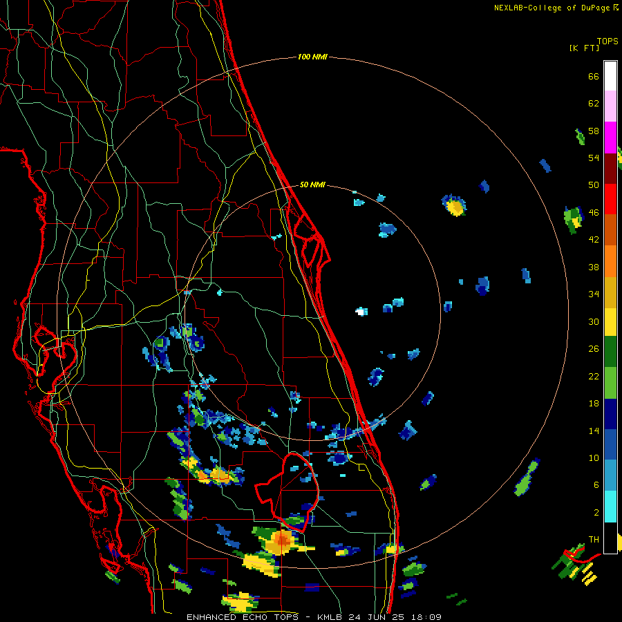Image resolution: width=622 pixels, height=622 pixels.
Task: Pick the medium blue swatch beside 10
Action: pyautogui.click(x=610, y=444)
